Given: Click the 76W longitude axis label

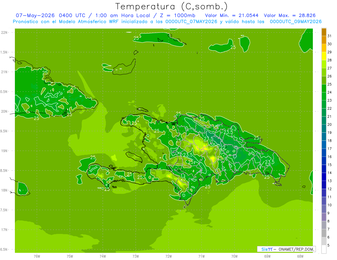Looking at the screenshot, I should [37, 256].
